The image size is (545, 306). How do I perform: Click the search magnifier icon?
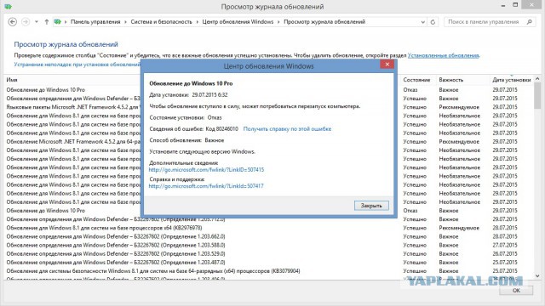(530, 22)
